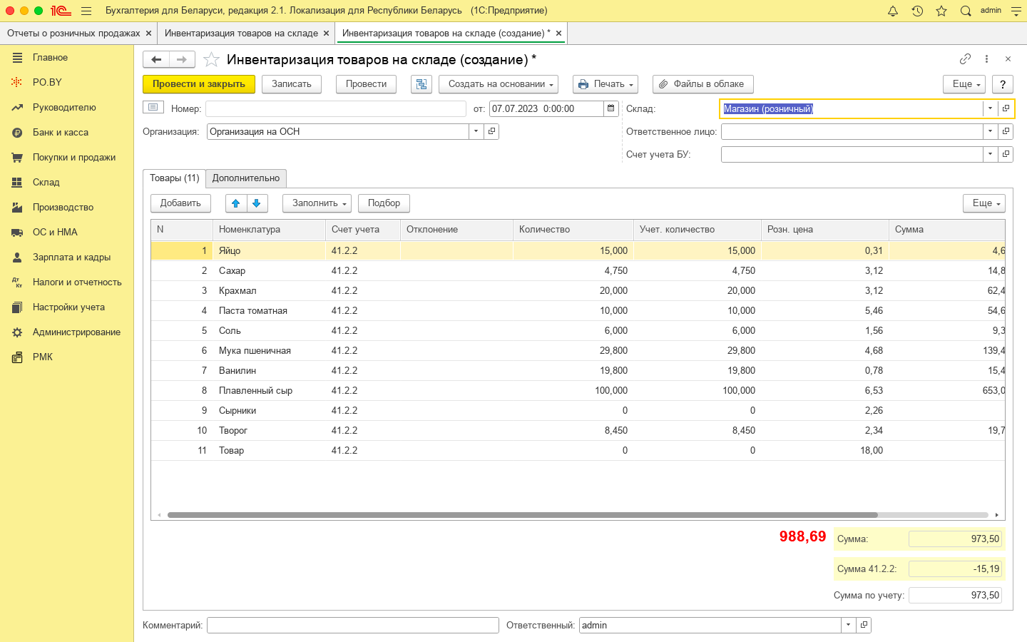Open the Печать dropdown menu
The height and width of the screenshot is (642, 1027).
[605, 84]
